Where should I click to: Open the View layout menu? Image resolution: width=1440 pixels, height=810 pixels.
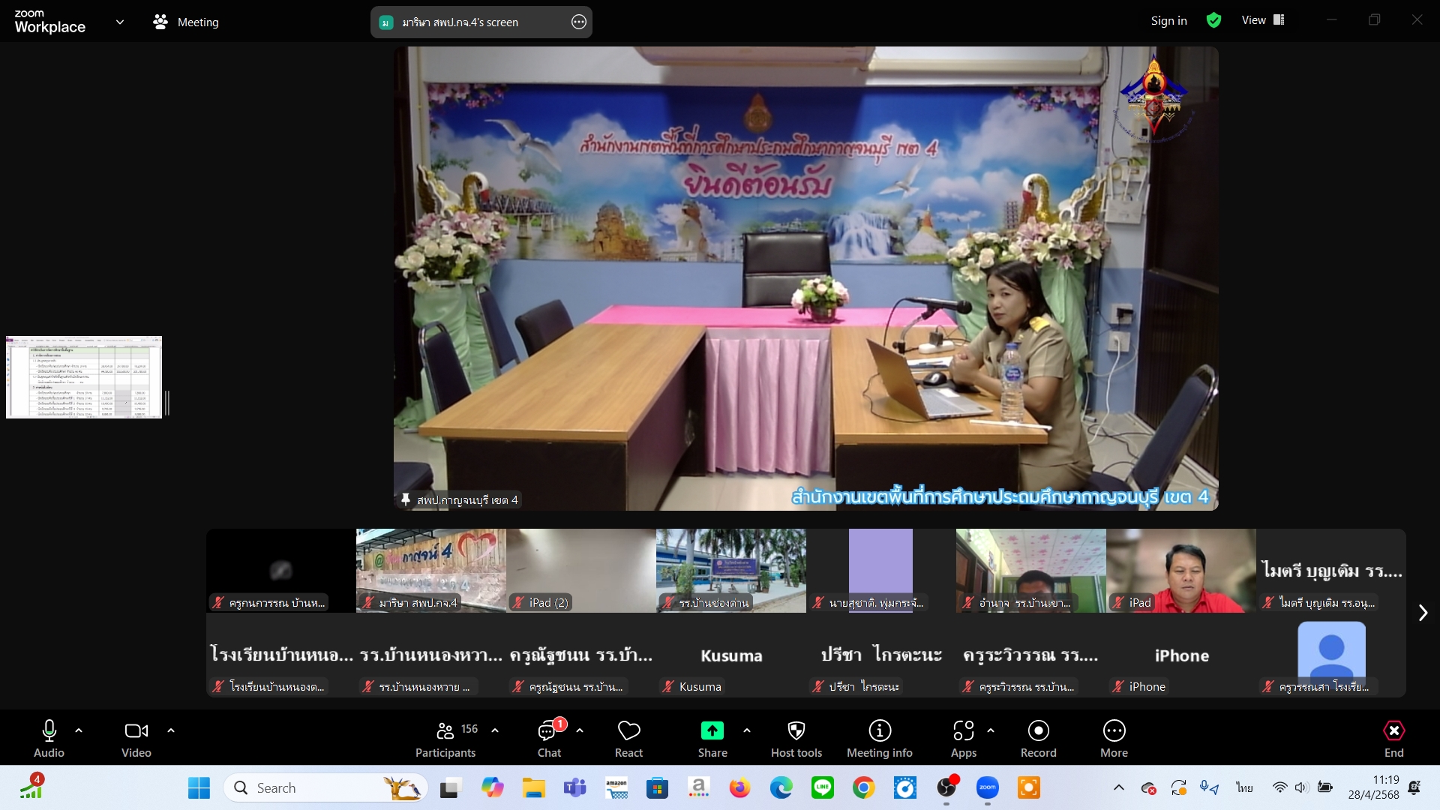coord(1264,20)
